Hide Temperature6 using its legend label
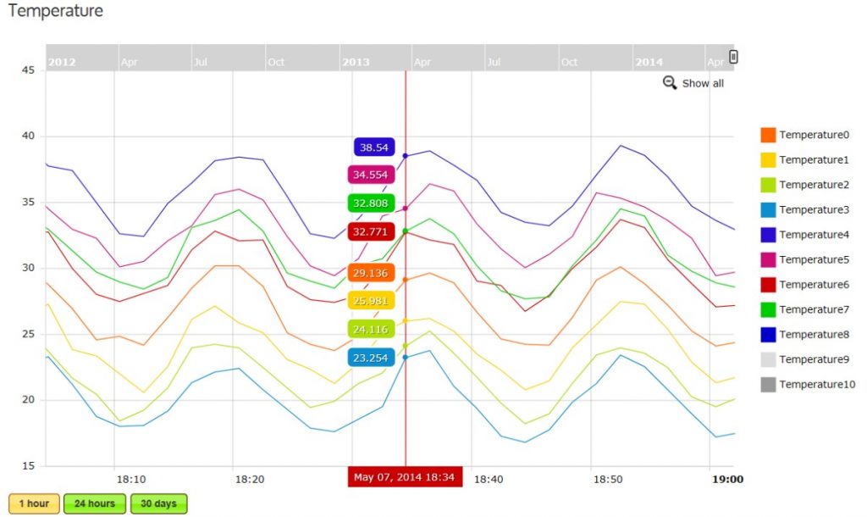This screenshot has width=867, height=517. click(814, 285)
